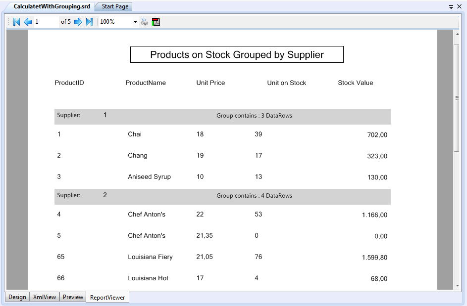Click the current page number field

46,22
